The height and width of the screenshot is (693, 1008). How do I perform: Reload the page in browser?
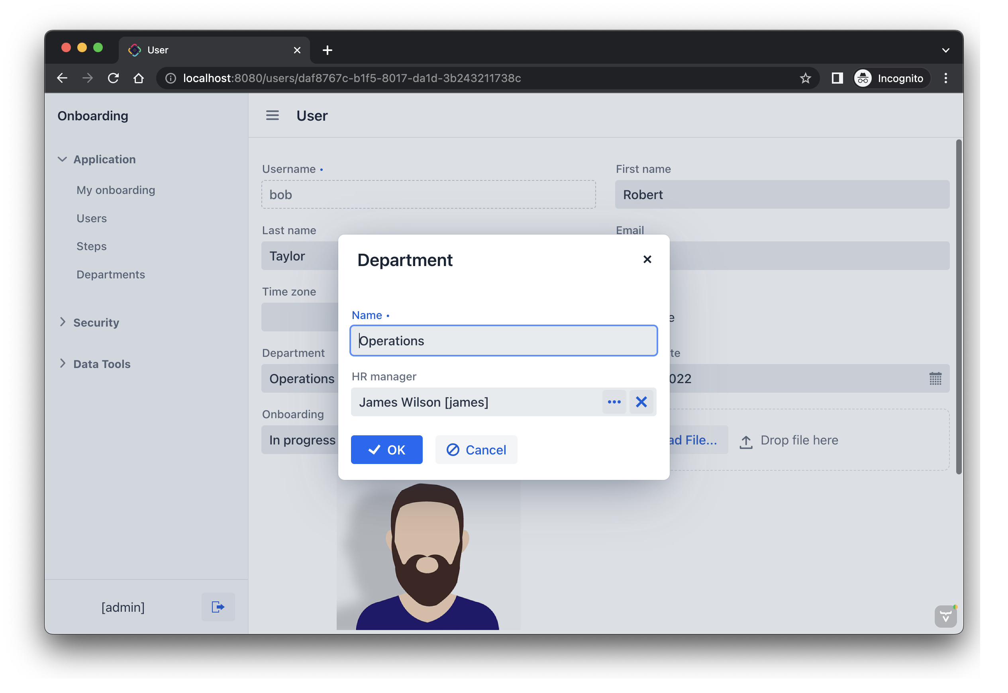pyautogui.click(x=114, y=78)
